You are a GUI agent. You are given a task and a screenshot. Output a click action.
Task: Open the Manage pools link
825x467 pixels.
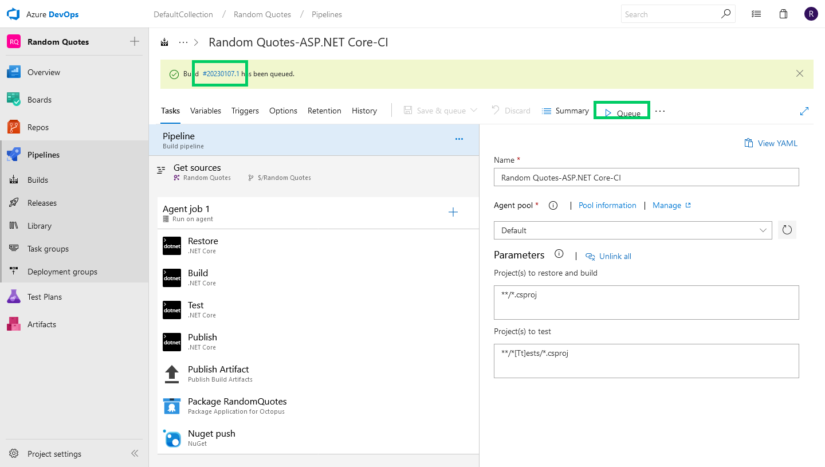coord(671,205)
